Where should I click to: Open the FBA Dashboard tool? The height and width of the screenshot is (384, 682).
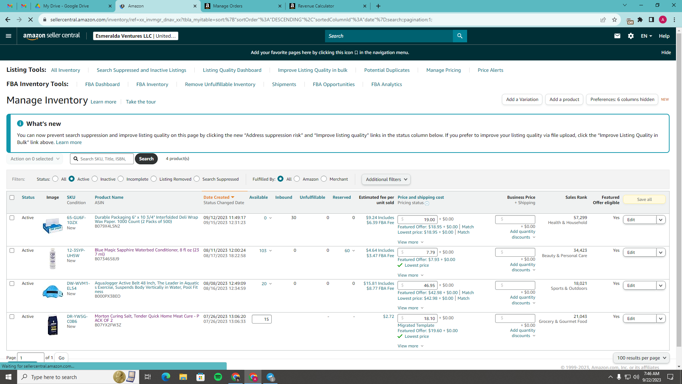(x=102, y=84)
